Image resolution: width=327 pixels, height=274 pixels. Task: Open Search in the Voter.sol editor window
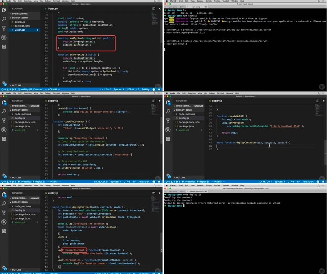pyautogui.click(x=4, y=18)
